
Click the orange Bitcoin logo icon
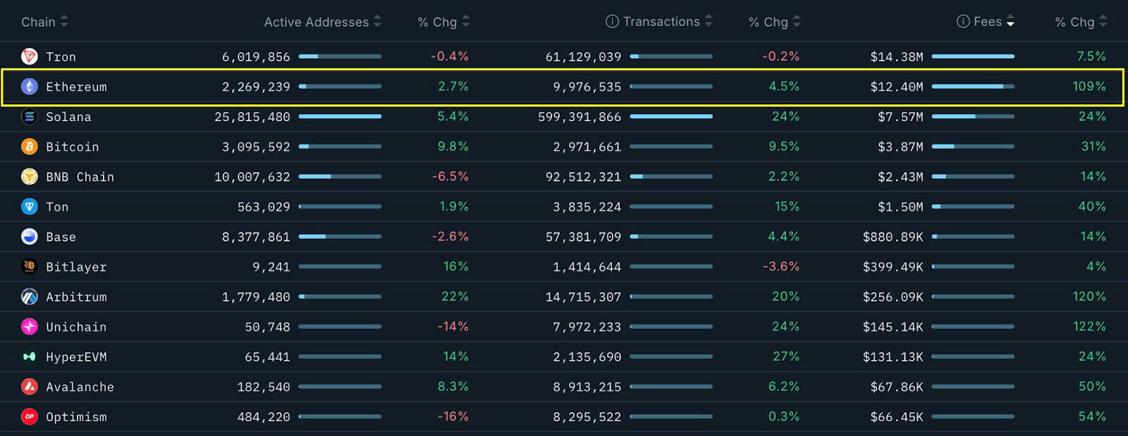pyautogui.click(x=29, y=147)
